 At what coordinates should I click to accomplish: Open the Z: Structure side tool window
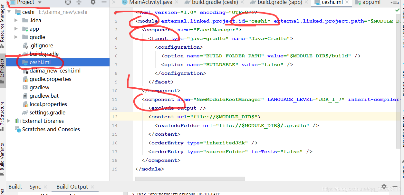(x=3, y=116)
